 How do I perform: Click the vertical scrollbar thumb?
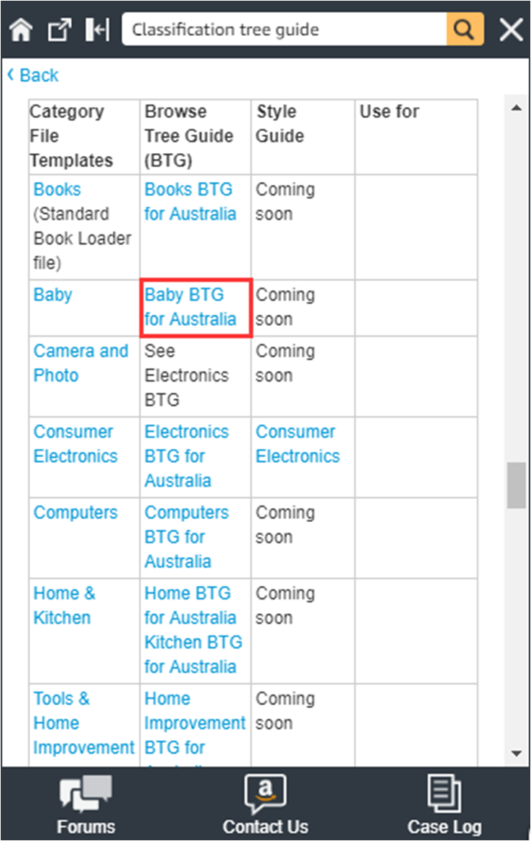point(516,486)
